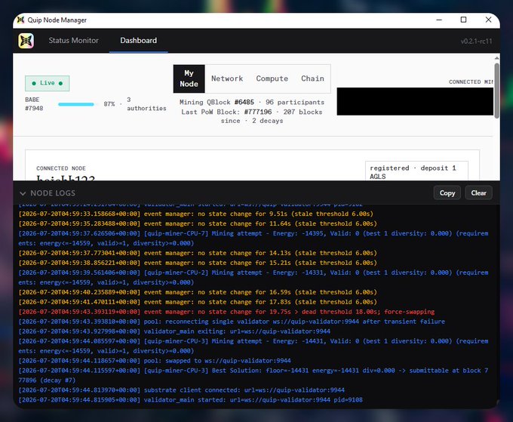Close the Quip Node Manager window
This screenshot has height=422, width=513.
point(488,20)
